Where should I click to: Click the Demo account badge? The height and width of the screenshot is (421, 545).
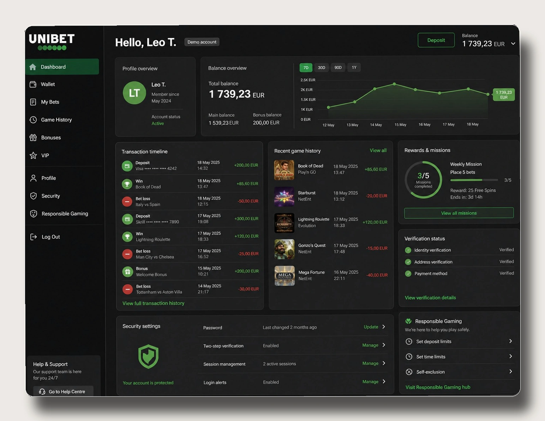202,42
